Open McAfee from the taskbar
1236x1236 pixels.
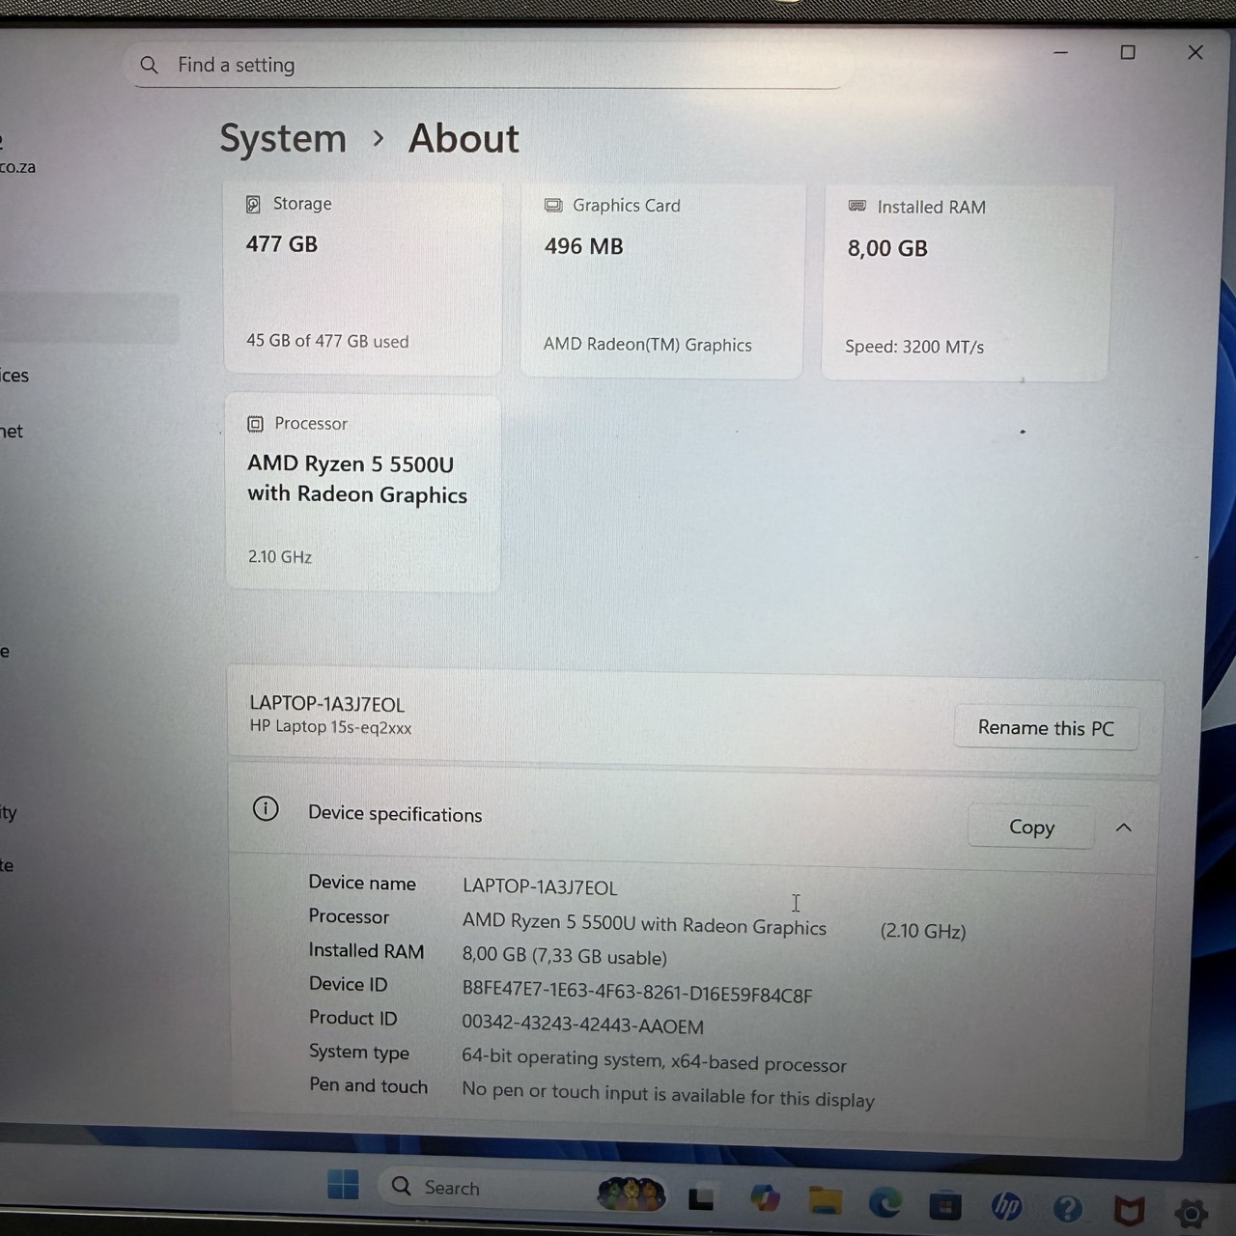[1129, 1210]
